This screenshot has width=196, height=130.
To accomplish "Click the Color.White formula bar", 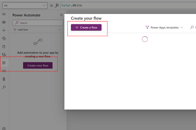I will tap(128, 6).
